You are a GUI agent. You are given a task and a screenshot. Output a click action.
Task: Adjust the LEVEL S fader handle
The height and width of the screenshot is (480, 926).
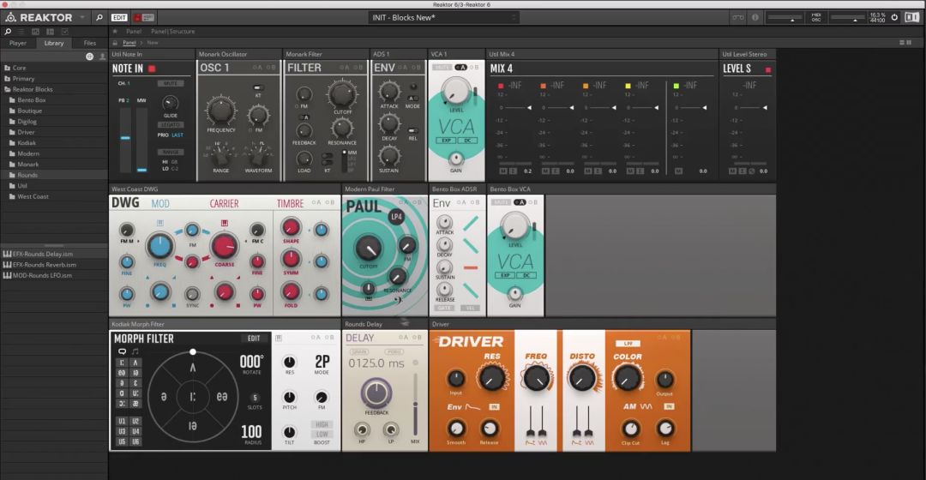click(x=765, y=107)
